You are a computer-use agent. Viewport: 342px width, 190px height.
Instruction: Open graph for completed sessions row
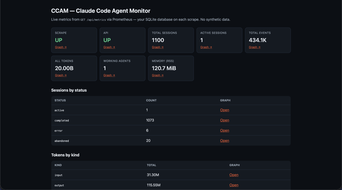click(225, 120)
